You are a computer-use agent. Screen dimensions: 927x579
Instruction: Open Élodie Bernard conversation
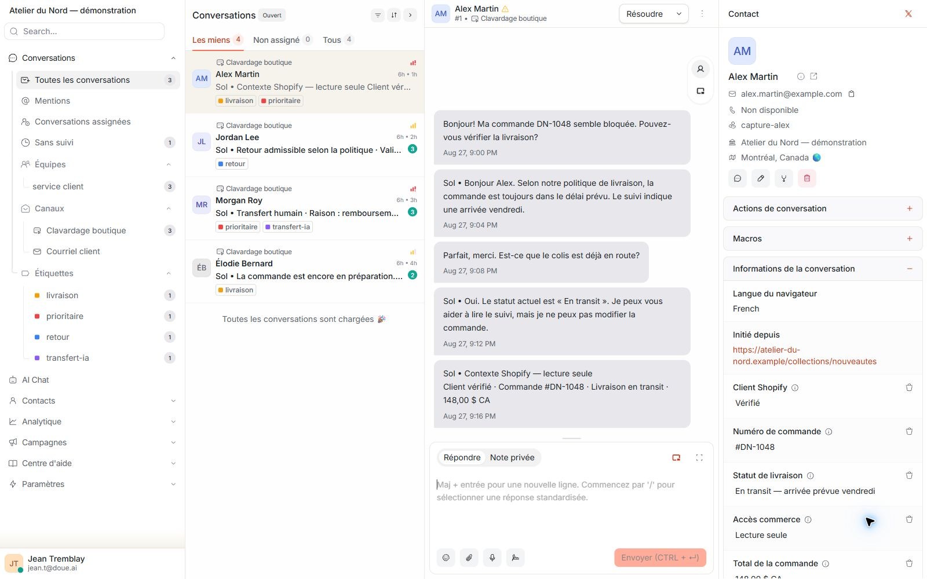305,272
